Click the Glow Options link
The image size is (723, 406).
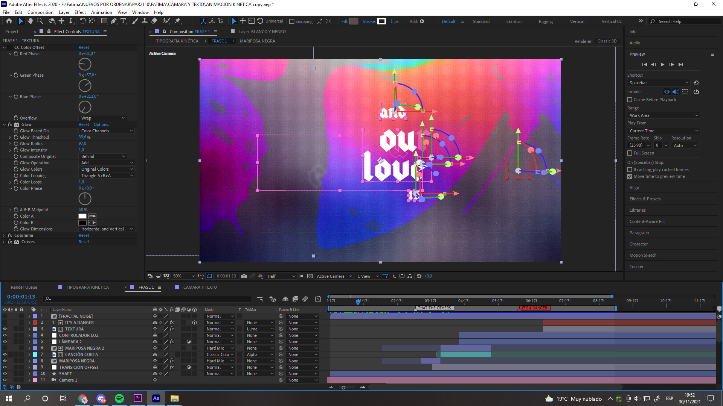click(x=102, y=125)
